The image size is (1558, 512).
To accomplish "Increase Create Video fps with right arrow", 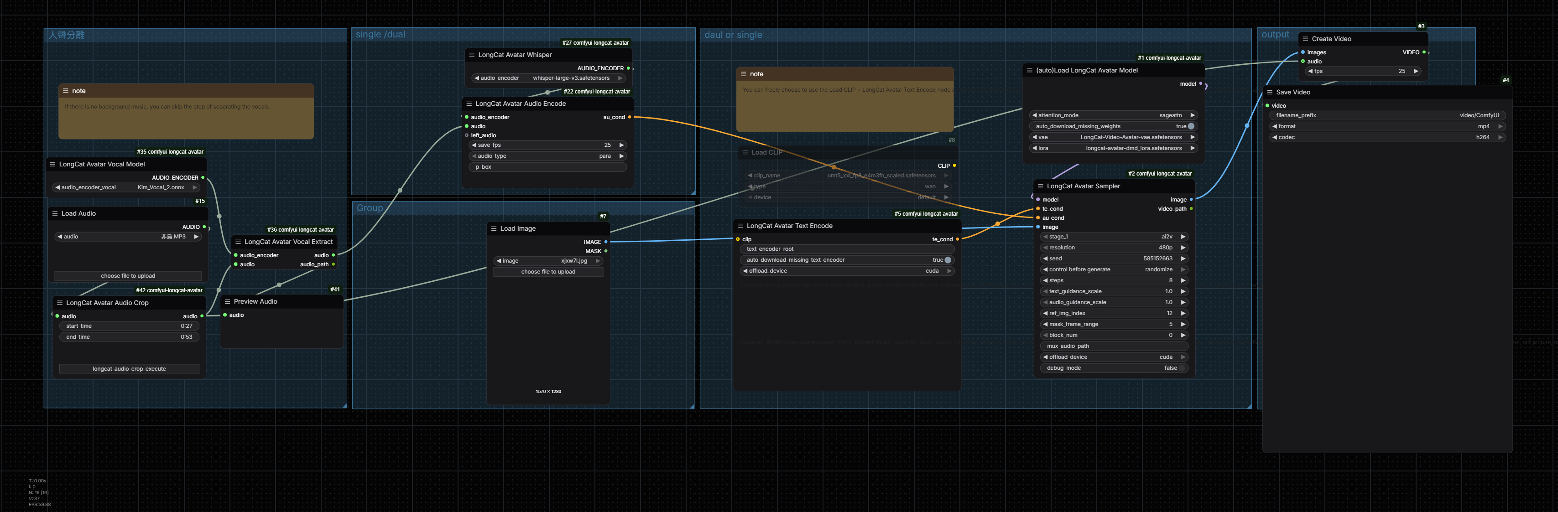I will pyautogui.click(x=1416, y=71).
